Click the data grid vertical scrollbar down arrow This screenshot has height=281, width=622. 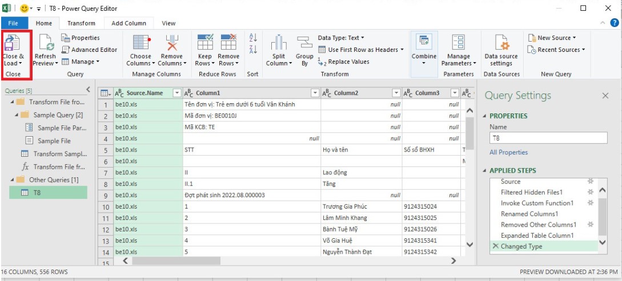[469, 245]
